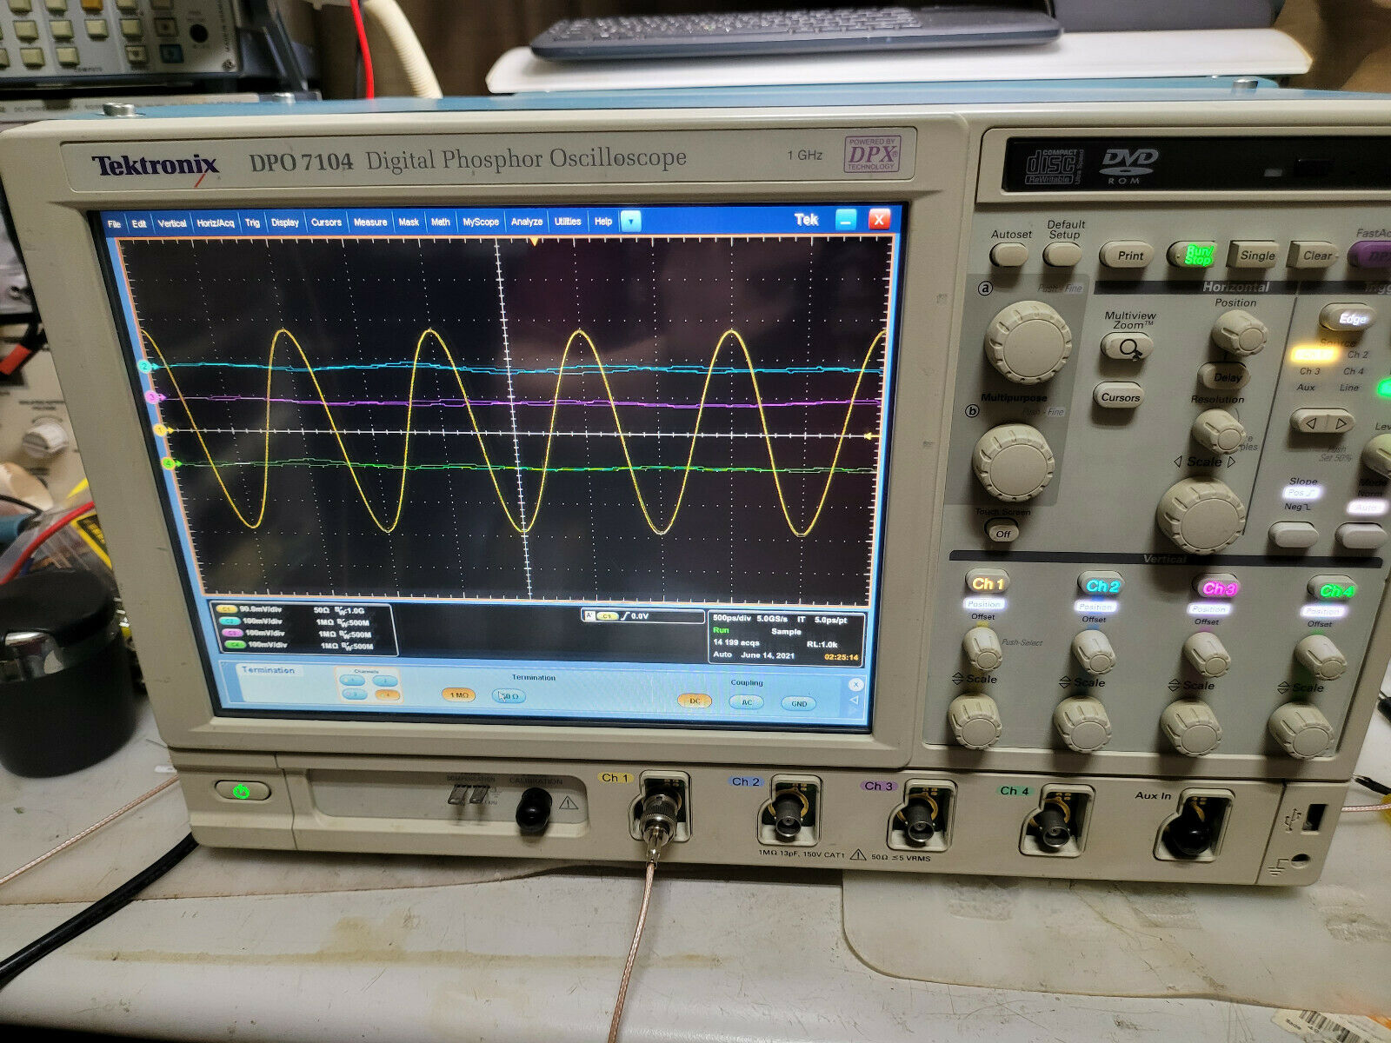Click the 14 199 acqs counter

tap(736, 642)
